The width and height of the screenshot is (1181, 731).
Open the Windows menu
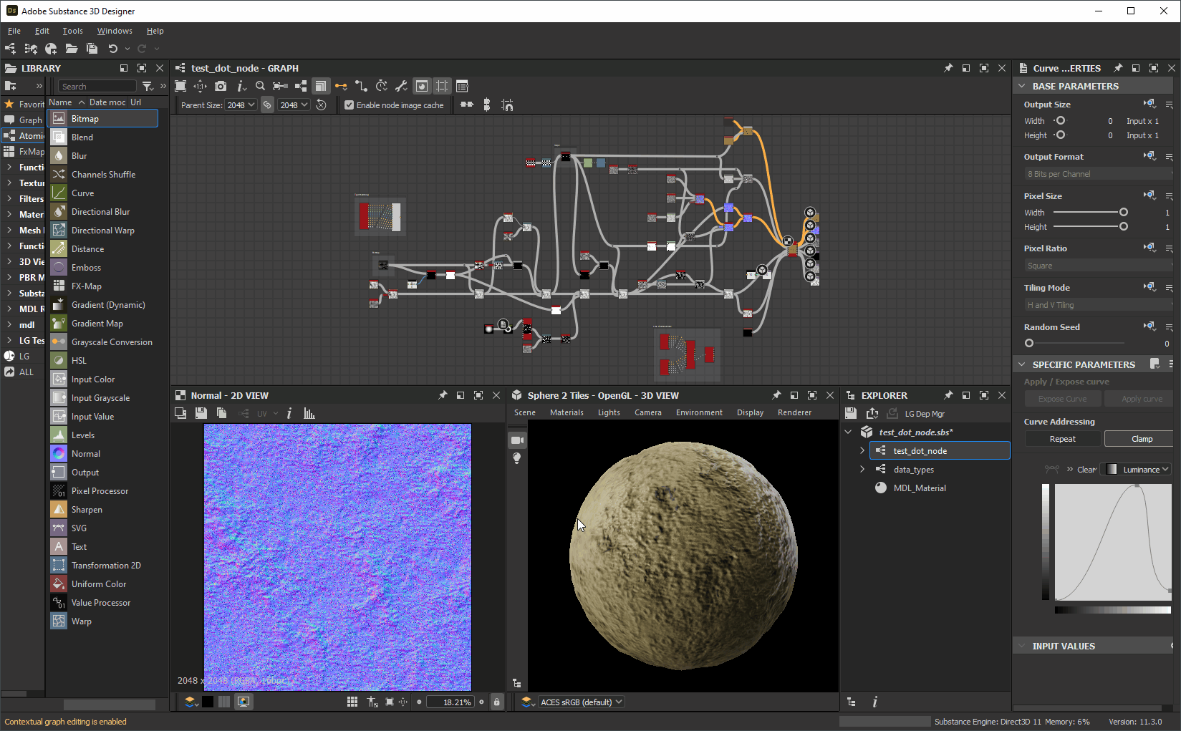115,31
